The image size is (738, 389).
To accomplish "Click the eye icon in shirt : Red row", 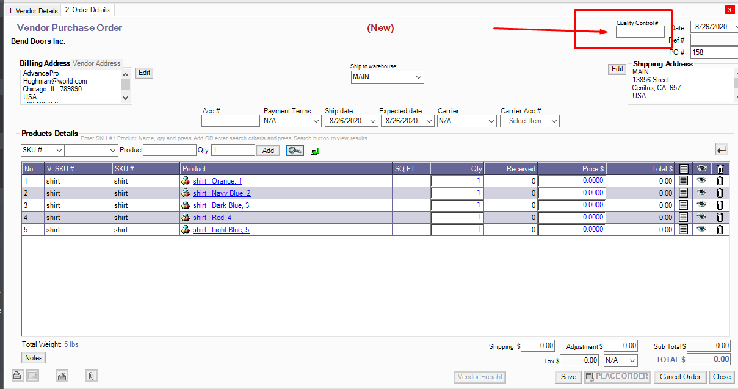I will tap(701, 218).
